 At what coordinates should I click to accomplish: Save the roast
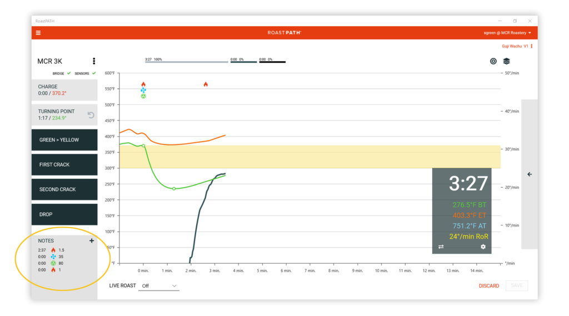(x=517, y=285)
